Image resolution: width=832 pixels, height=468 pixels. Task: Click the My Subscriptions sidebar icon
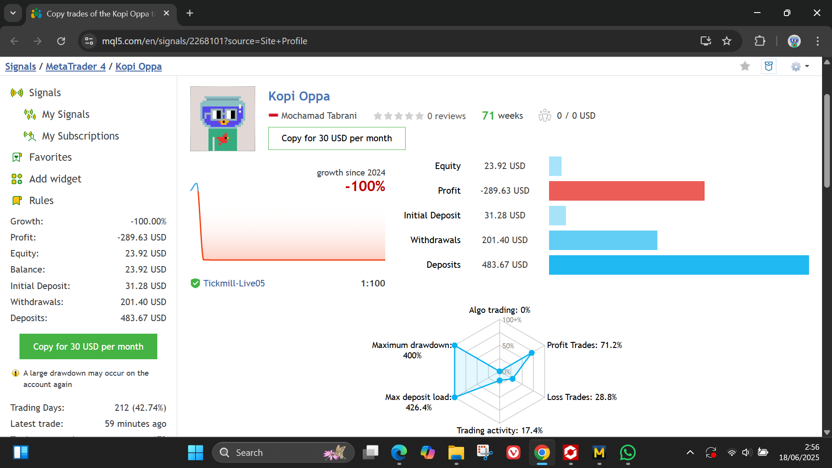point(30,136)
